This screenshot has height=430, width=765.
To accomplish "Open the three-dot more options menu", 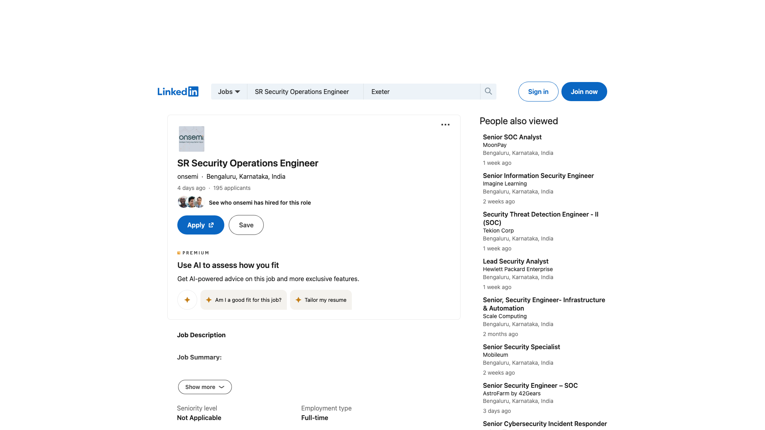I will 445,125.
